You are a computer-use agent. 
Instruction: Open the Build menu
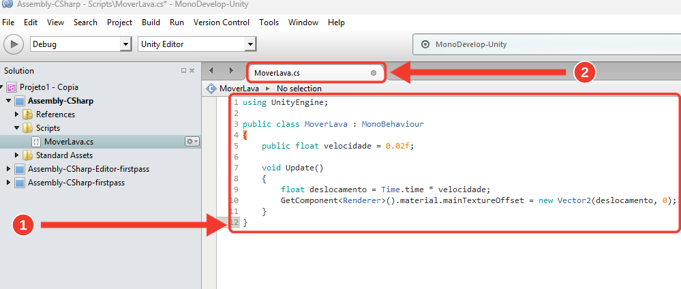coord(151,22)
